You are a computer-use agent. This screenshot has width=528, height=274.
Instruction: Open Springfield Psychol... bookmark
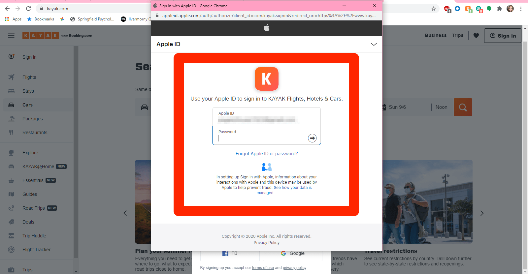(x=92, y=19)
